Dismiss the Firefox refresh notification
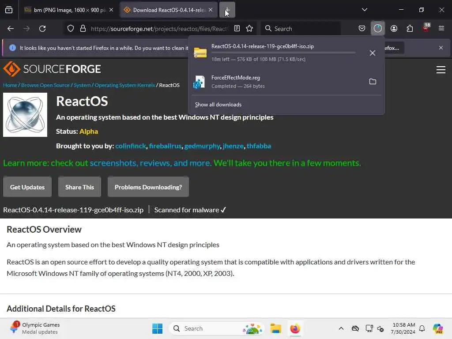 click(441, 48)
